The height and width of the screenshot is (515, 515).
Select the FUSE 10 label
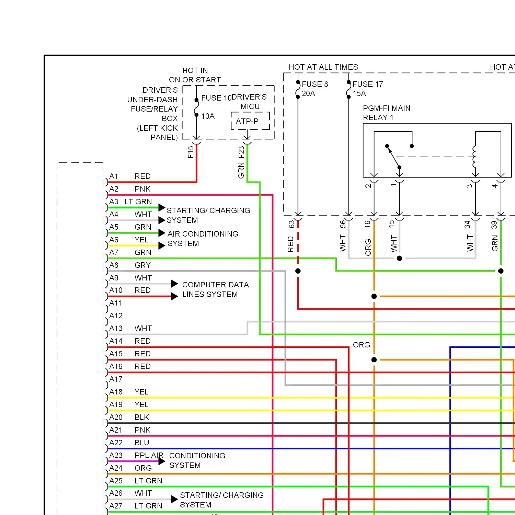(217, 98)
